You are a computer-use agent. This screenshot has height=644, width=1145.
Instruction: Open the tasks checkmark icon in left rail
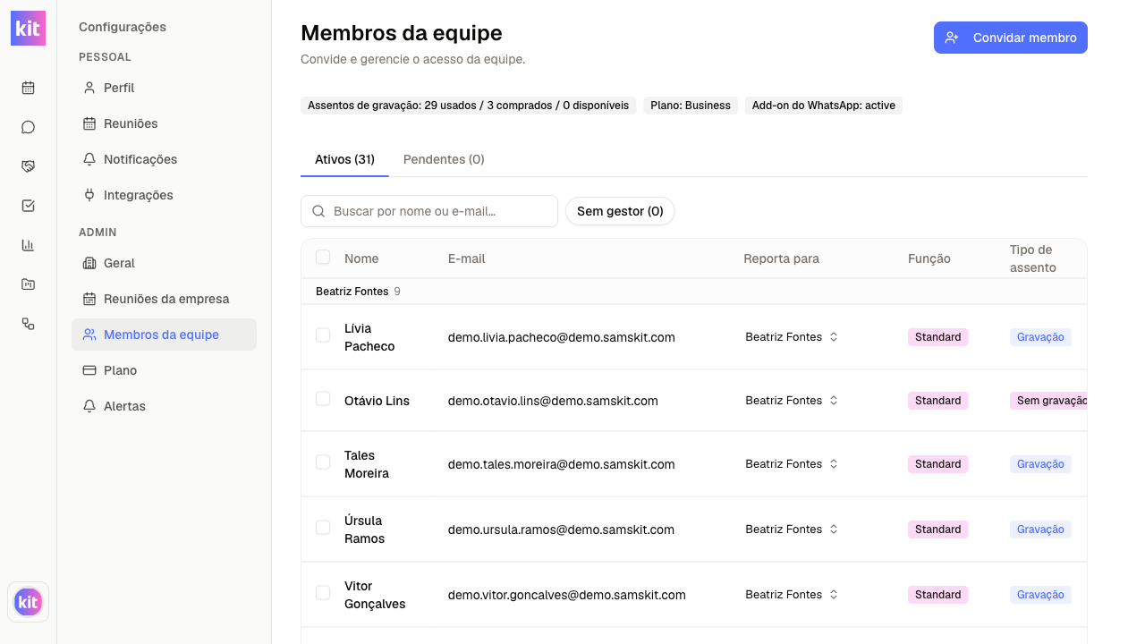28,206
